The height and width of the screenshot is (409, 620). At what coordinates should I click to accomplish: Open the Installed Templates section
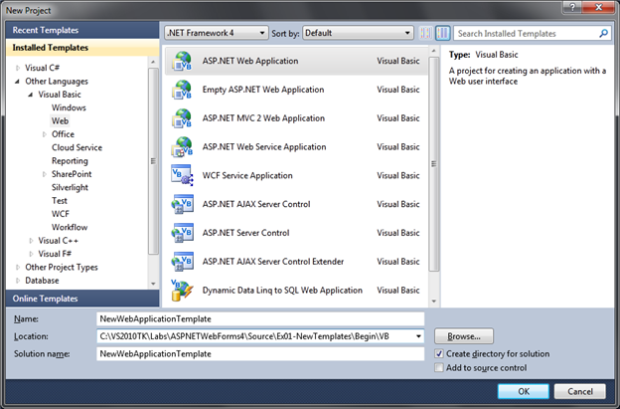tap(82, 48)
